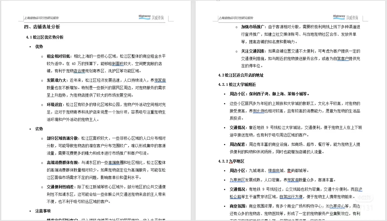Select the bullet heading 优势
This screenshot has height=221, width=387.
[x=39, y=47]
